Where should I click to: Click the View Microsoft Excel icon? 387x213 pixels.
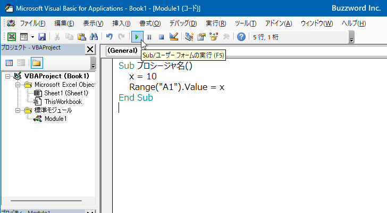[x=12, y=37]
